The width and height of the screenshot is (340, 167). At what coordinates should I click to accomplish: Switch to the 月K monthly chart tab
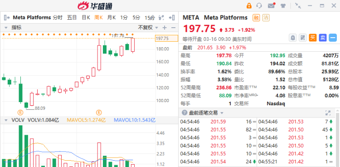pos(112,18)
